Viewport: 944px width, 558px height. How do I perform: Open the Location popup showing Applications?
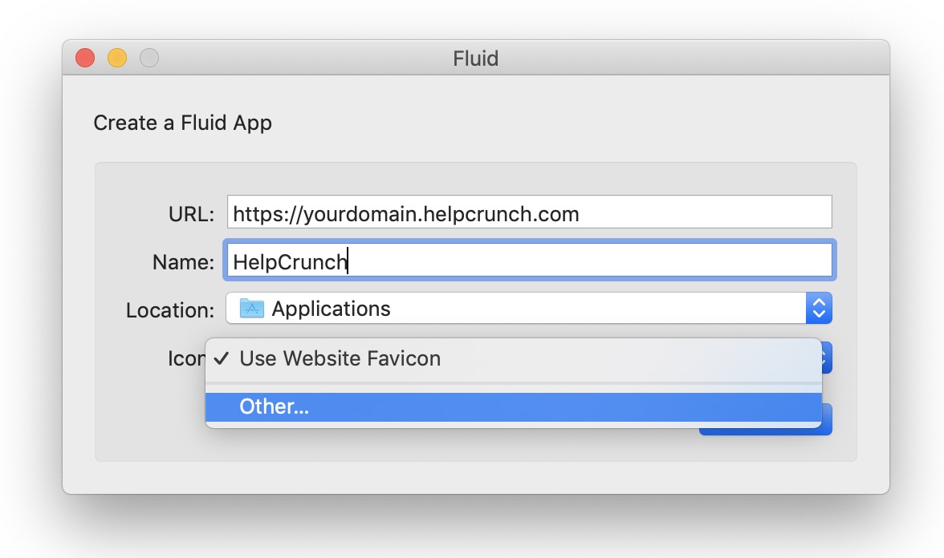tap(528, 308)
